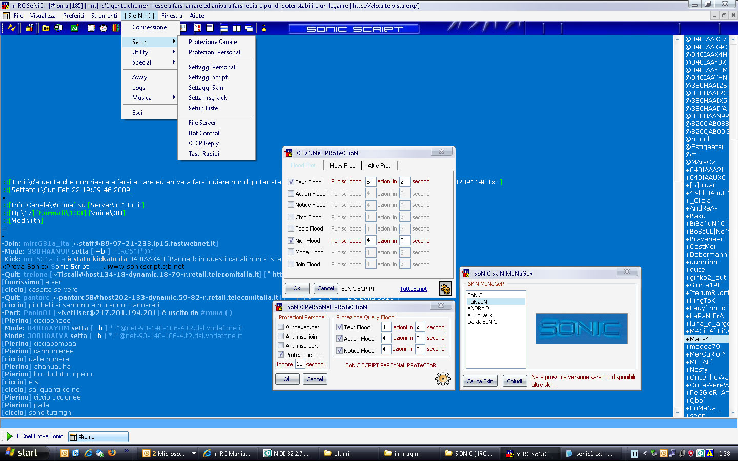Expand the Microsoft taskbar group dropdown arrow
Screen dimensions: 738x461
point(194,453)
